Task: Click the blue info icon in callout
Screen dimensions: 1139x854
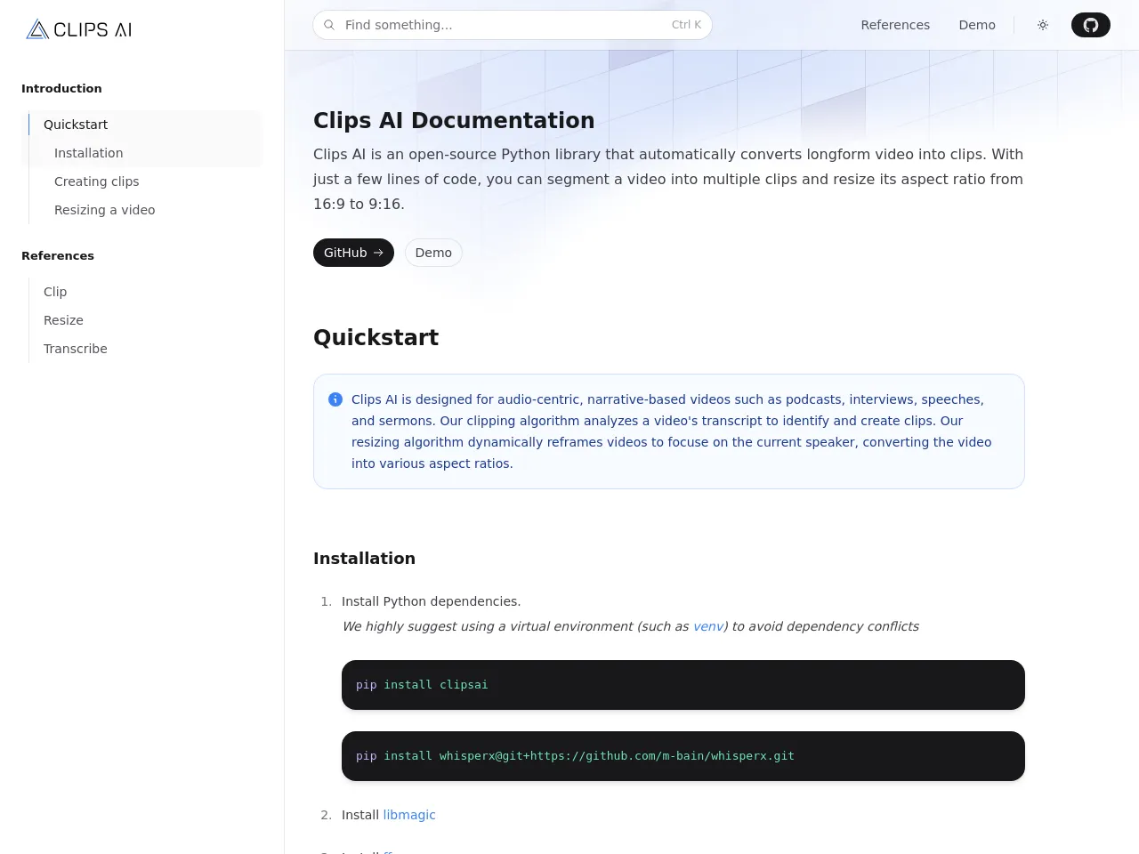Action: coord(335,399)
